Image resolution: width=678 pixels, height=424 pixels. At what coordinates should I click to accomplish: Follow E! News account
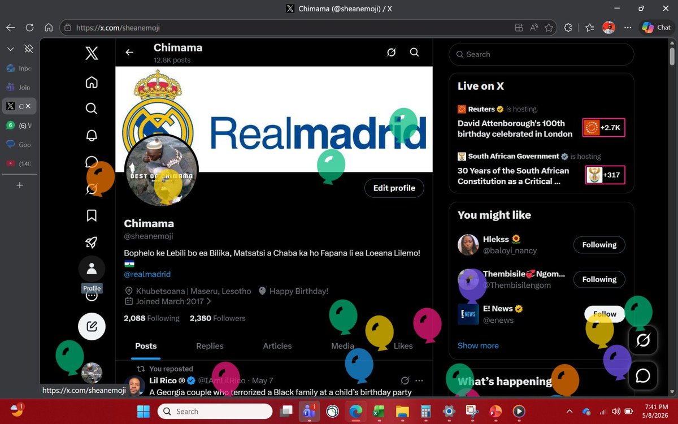(x=605, y=314)
